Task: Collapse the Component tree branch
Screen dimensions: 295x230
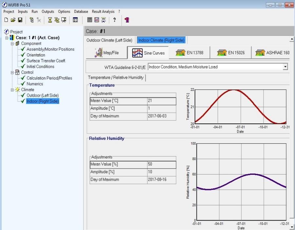Action: [x=12, y=43]
